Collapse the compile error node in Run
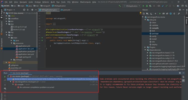188x100 pixels. [13, 84]
